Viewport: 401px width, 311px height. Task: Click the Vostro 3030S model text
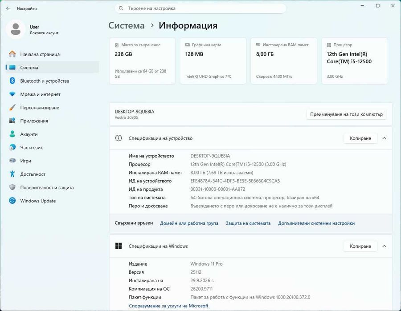point(127,117)
